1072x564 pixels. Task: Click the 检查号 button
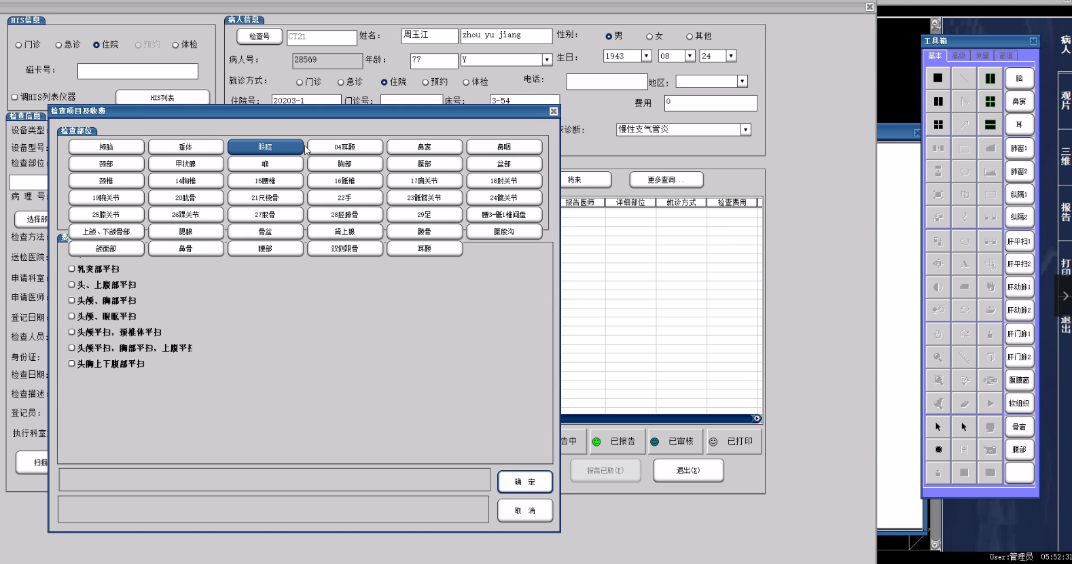pos(260,37)
